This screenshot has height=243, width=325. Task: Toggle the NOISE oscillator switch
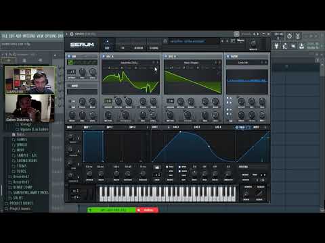70,86
